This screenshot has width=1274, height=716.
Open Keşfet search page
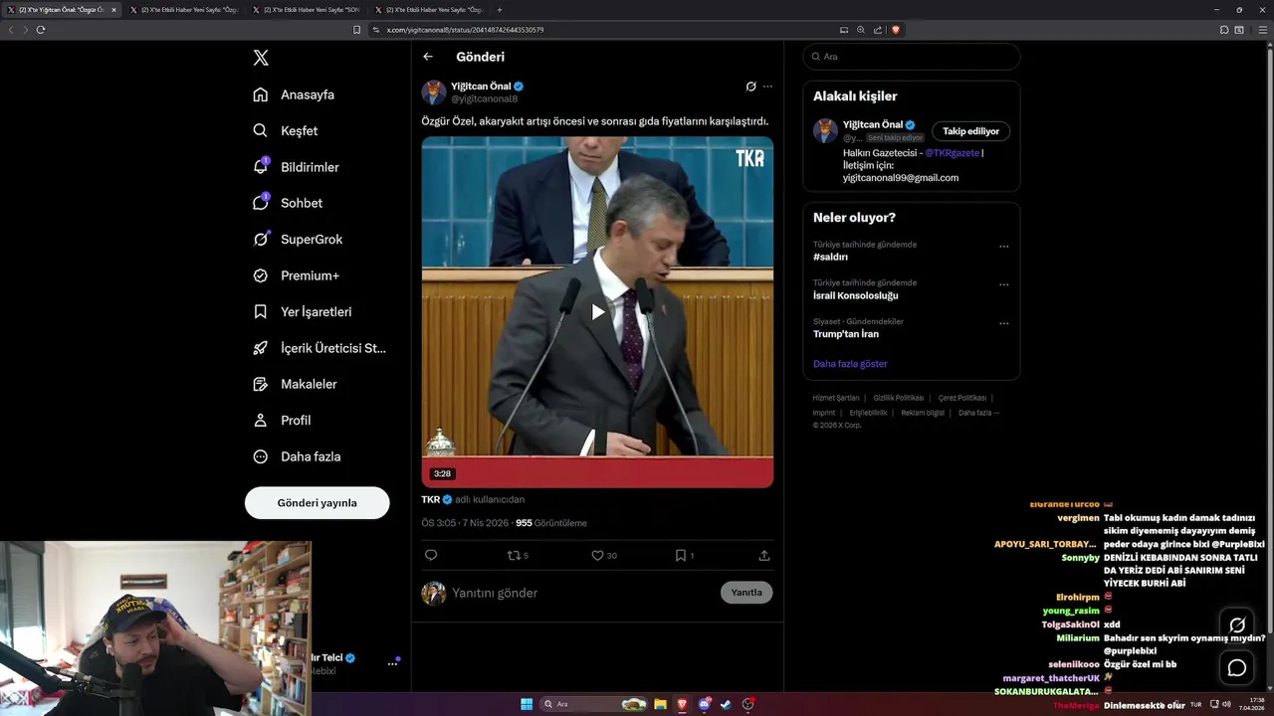(286, 130)
